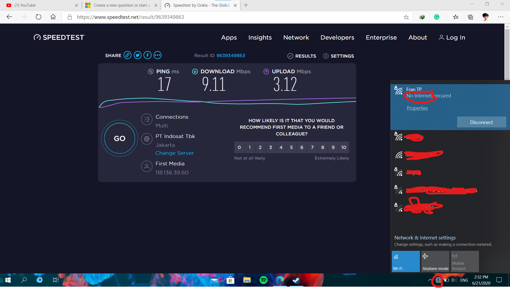Open browser Favorites list
Screen dimensions: 510x288
pyautogui.click(x=456, y=17)
